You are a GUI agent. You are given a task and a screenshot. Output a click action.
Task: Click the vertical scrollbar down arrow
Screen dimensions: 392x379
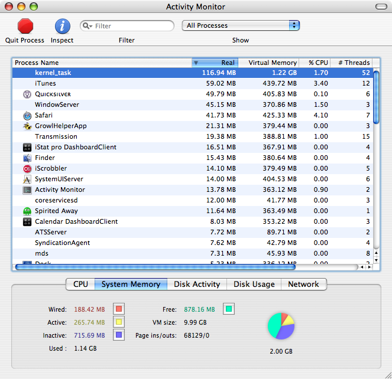376,260
